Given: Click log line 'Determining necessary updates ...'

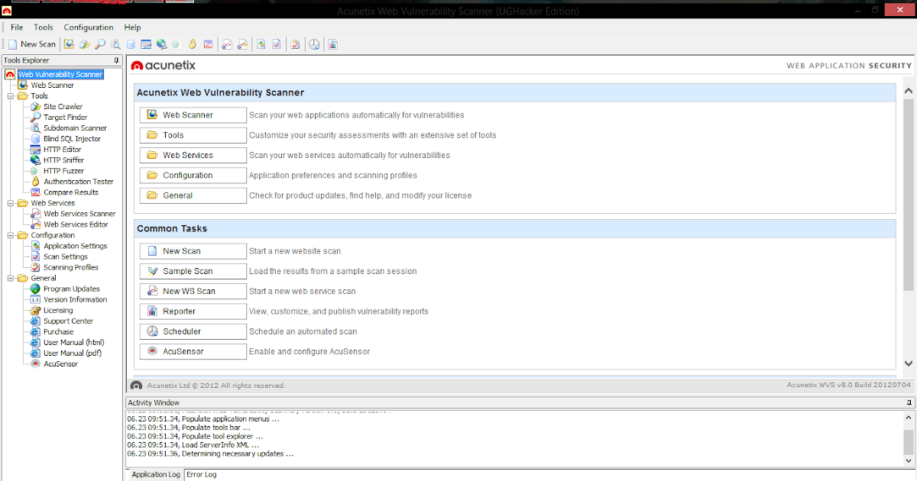Looking at the screenshot, I should [x=210, y=454].
